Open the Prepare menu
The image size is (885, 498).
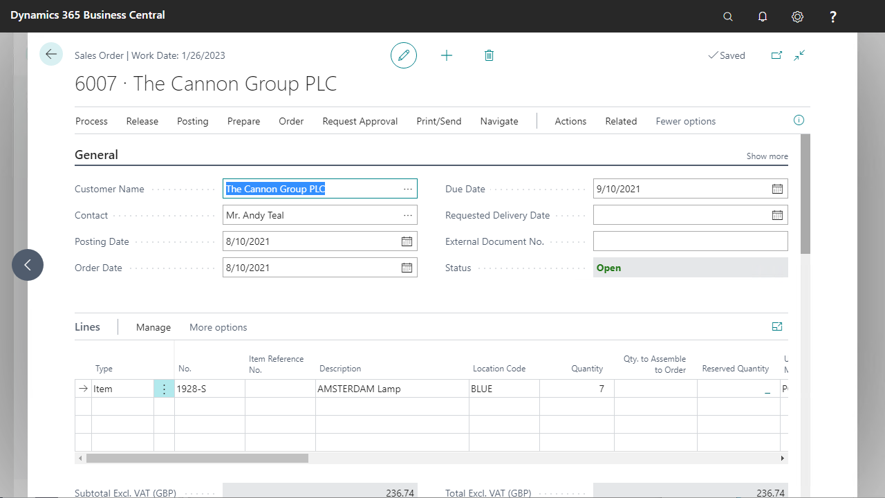[x=244, y=121]
